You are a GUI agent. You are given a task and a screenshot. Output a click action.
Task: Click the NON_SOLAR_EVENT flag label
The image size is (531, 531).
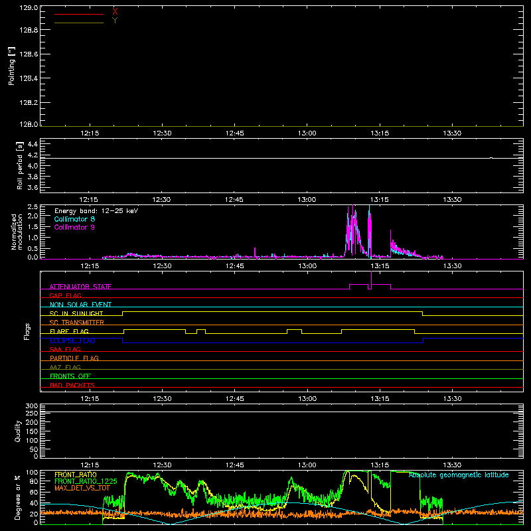point(80,305)
